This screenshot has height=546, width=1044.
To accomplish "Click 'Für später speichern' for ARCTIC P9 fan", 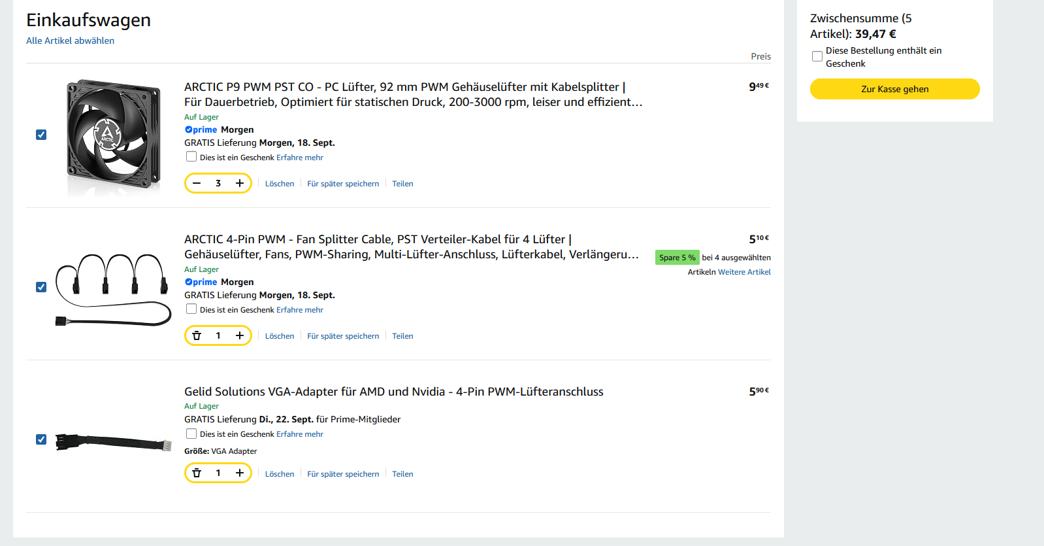I will (x=343, y=184).
